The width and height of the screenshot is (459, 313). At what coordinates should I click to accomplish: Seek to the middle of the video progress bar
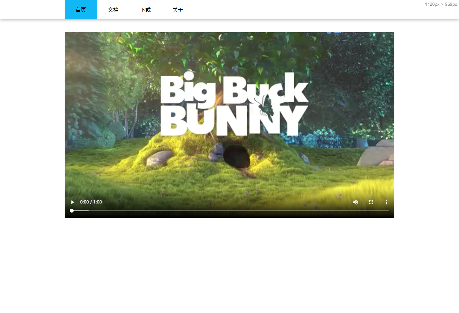pos(230,211)
